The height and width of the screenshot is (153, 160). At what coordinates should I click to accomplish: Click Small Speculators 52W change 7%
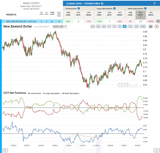[130, 21]
